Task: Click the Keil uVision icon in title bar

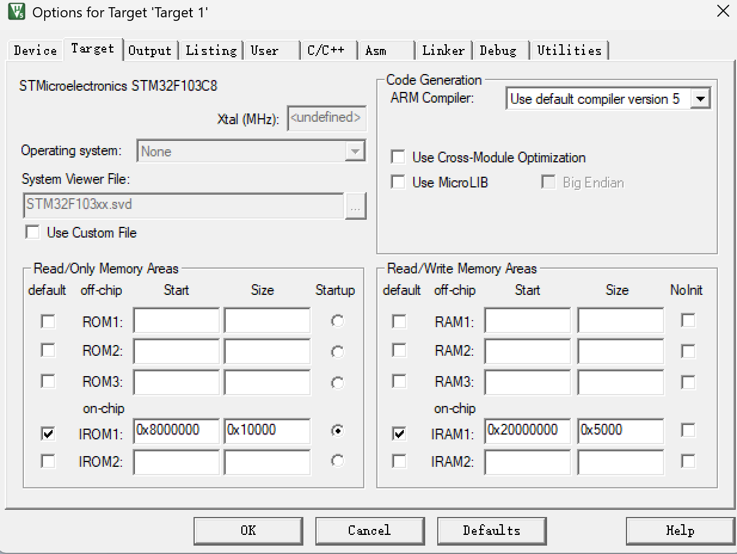Action: [17, 11]
